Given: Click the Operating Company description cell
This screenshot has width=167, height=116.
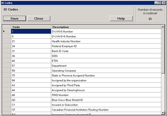Looking at the screenshot, I should pyautogui.click(x=106, y=71).
